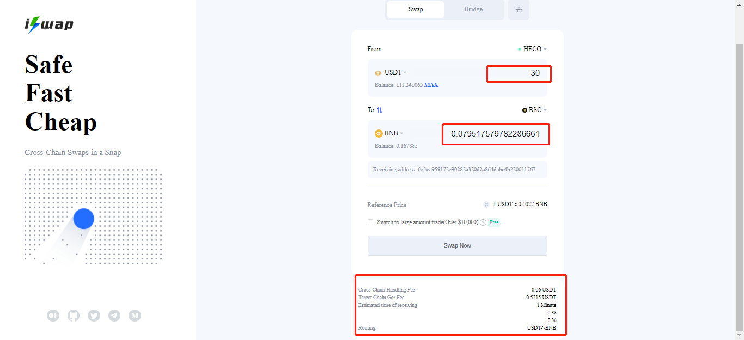This screenshot has width=744, height=340.
Task: Click the 'Routing' label
Action: 367,328
